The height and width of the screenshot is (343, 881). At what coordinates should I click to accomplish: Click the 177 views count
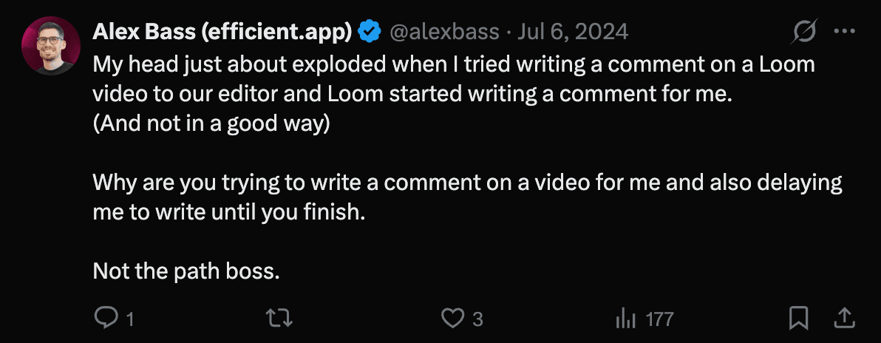659,319
